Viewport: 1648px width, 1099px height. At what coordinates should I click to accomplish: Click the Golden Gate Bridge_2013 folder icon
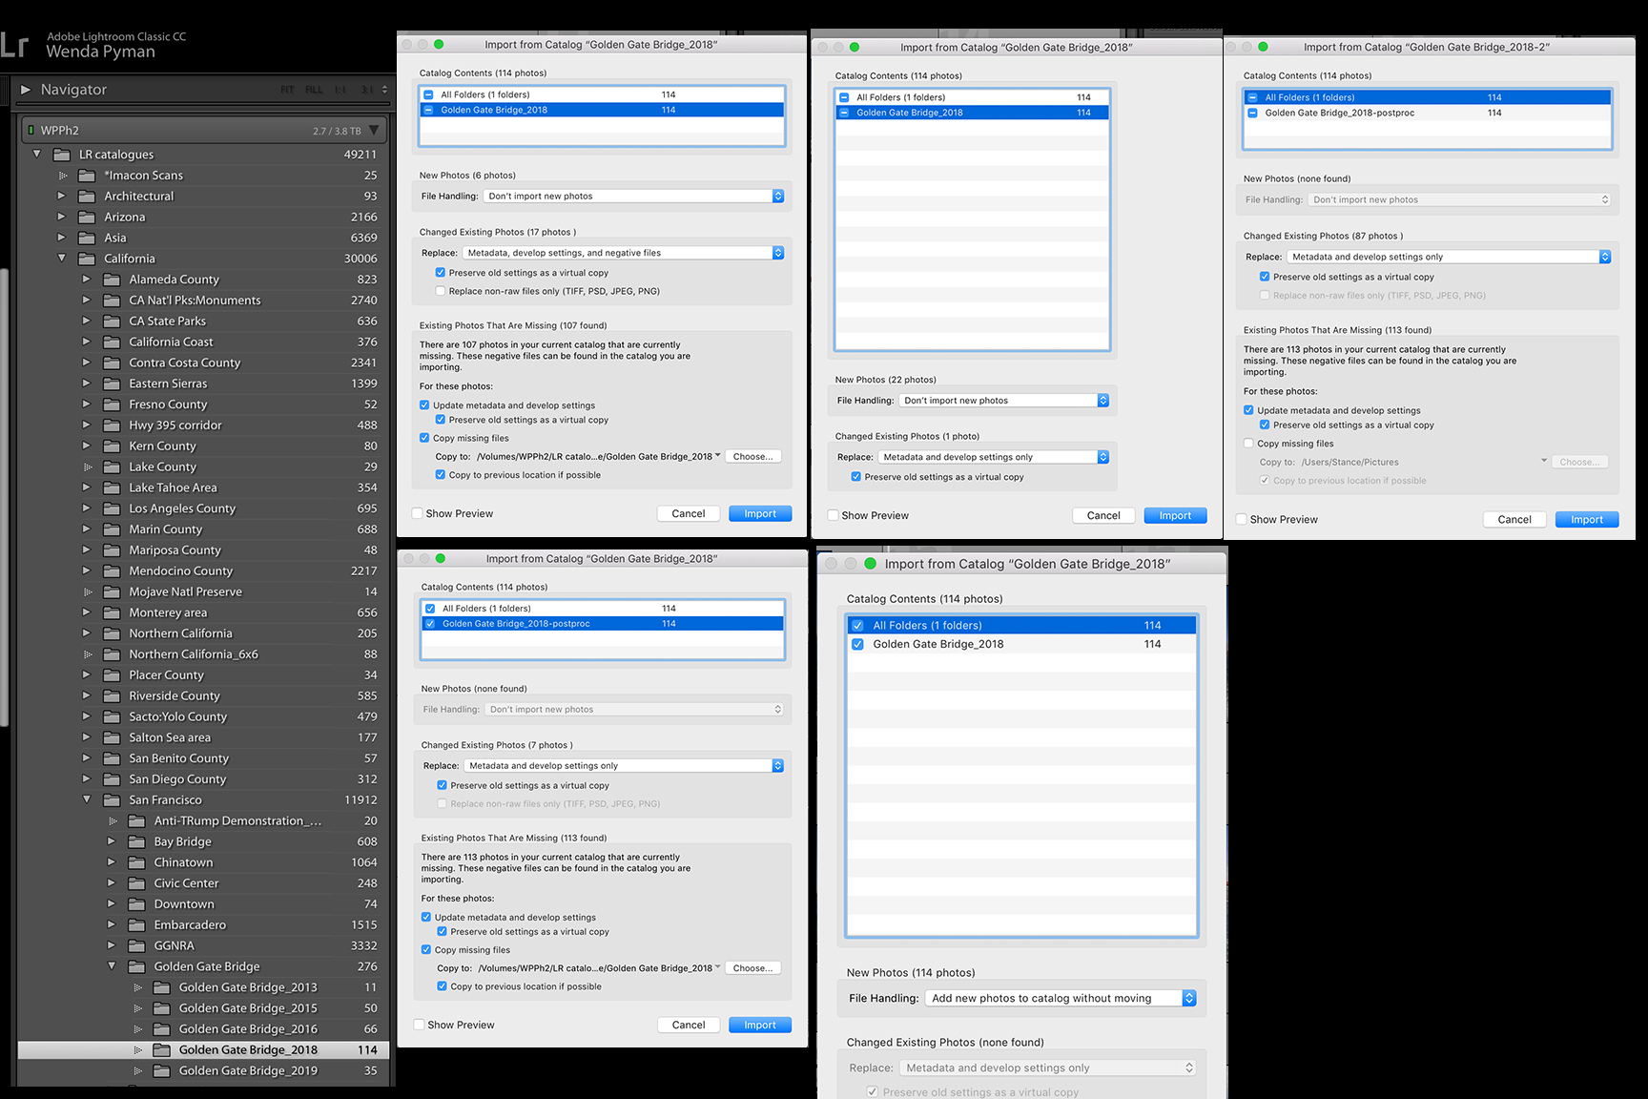point(161,988)
